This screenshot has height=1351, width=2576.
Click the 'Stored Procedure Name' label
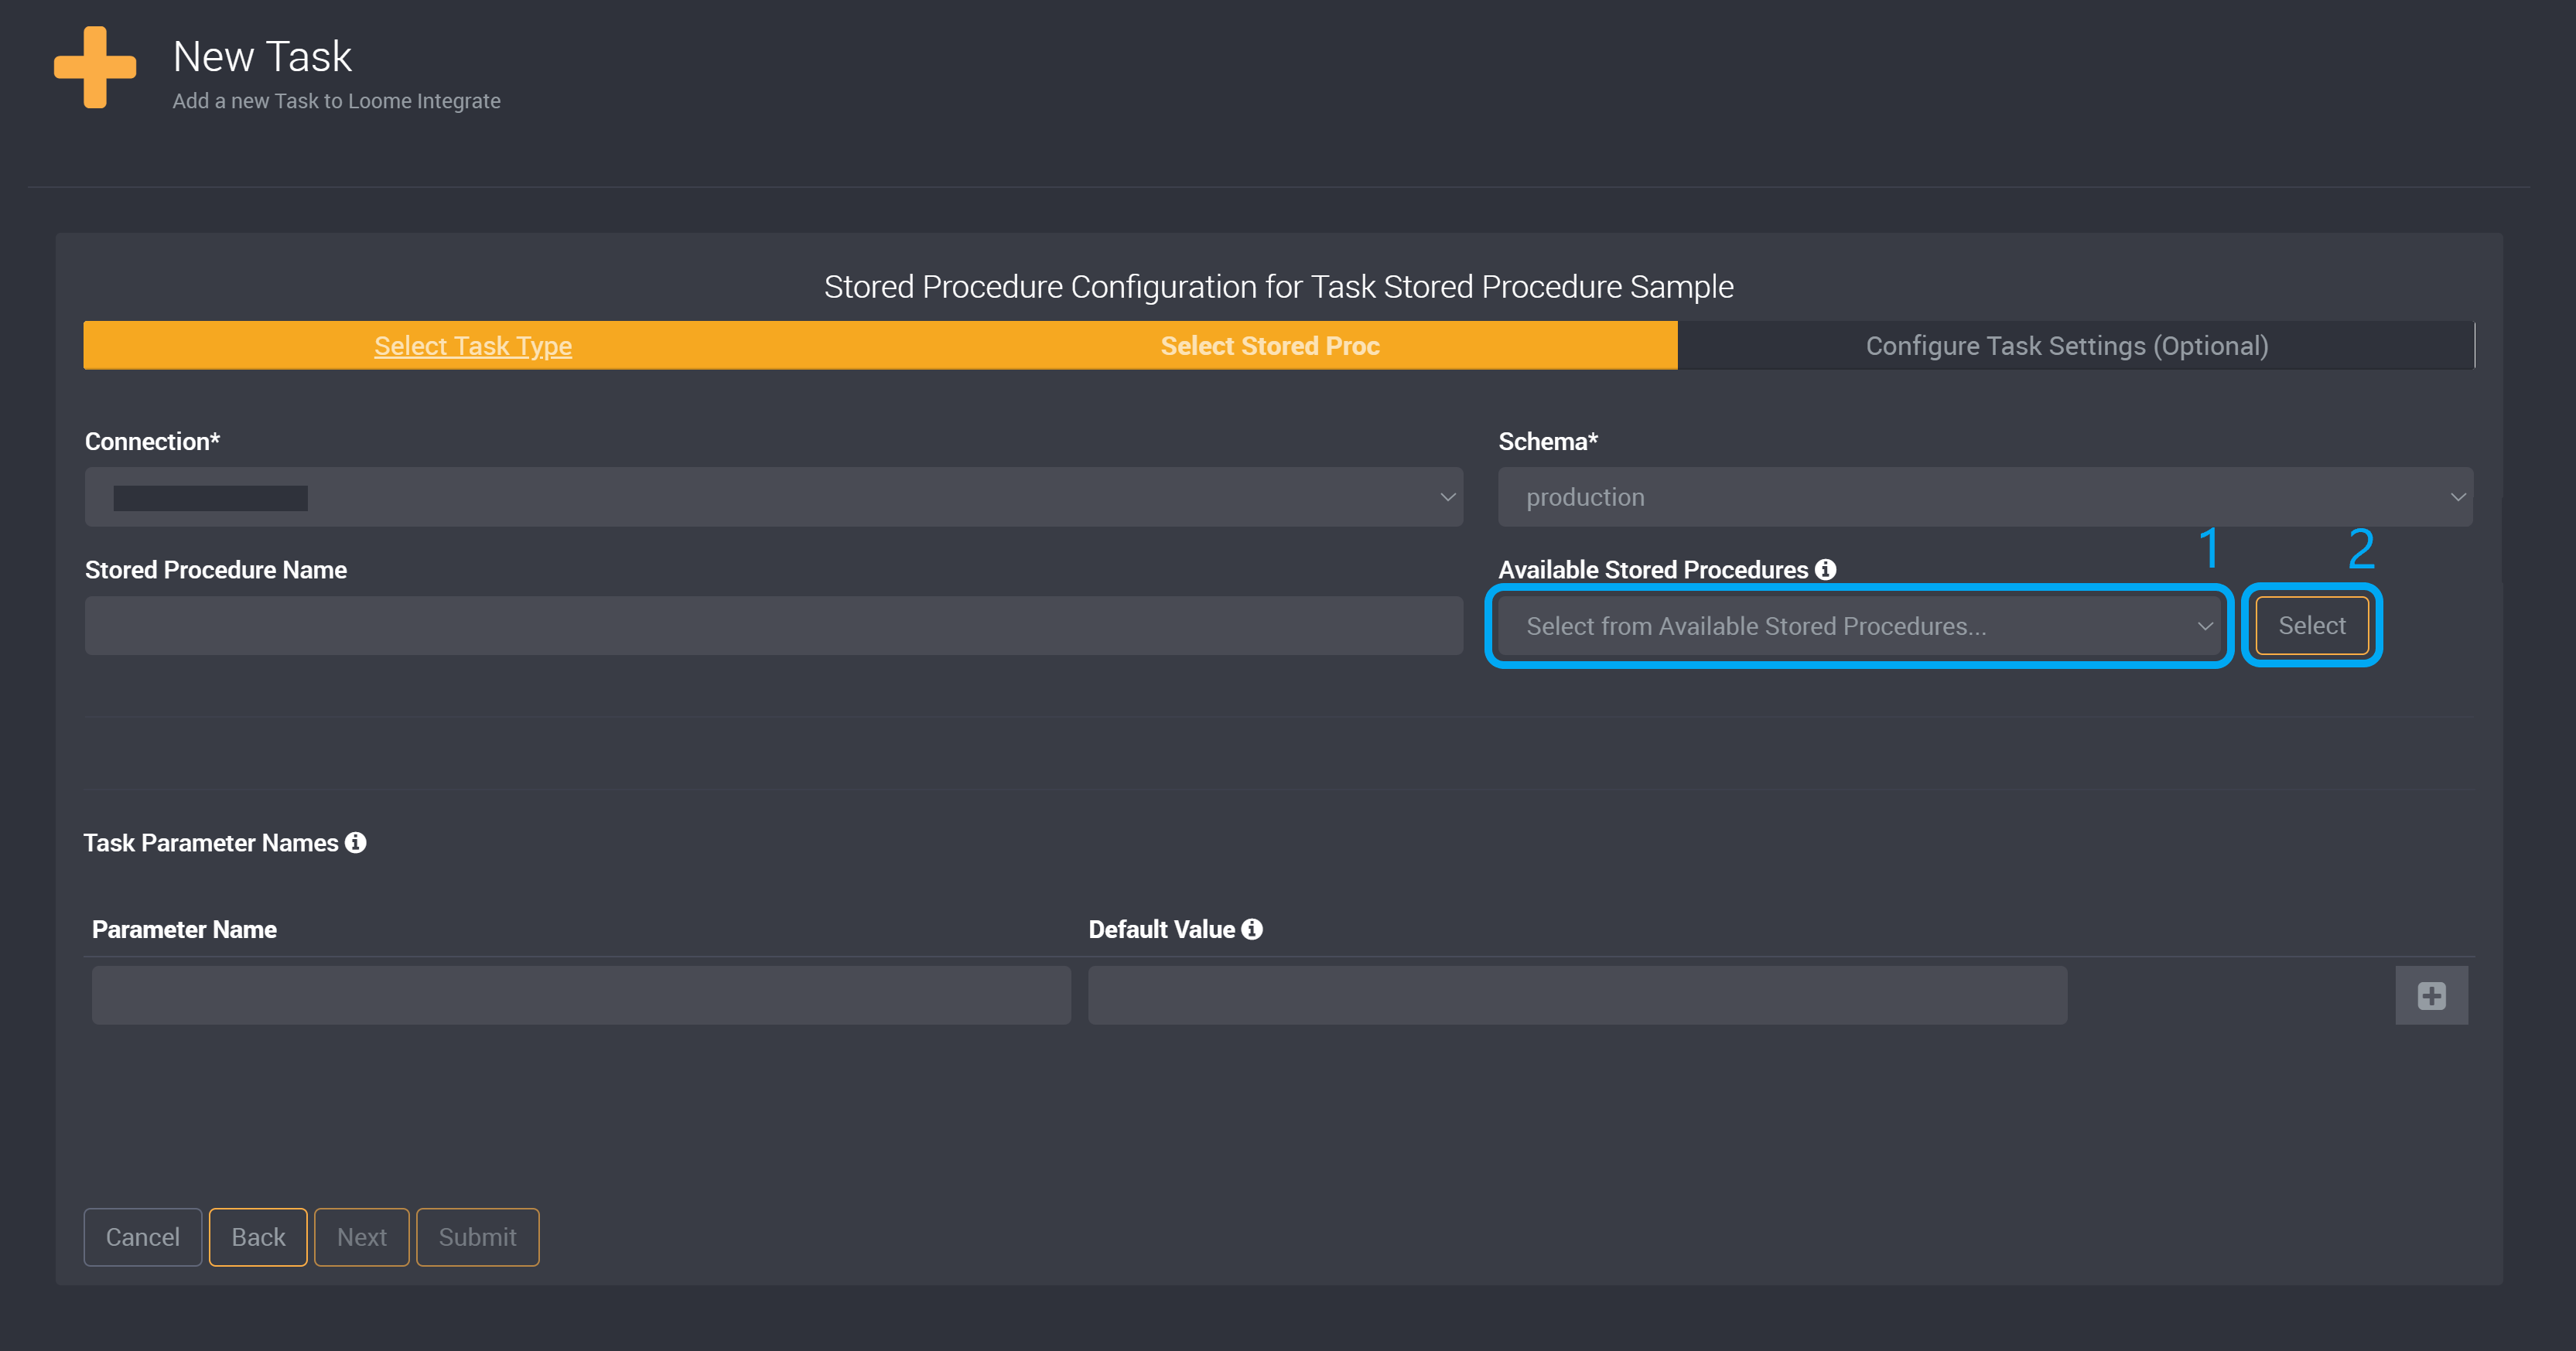[216, 570]
